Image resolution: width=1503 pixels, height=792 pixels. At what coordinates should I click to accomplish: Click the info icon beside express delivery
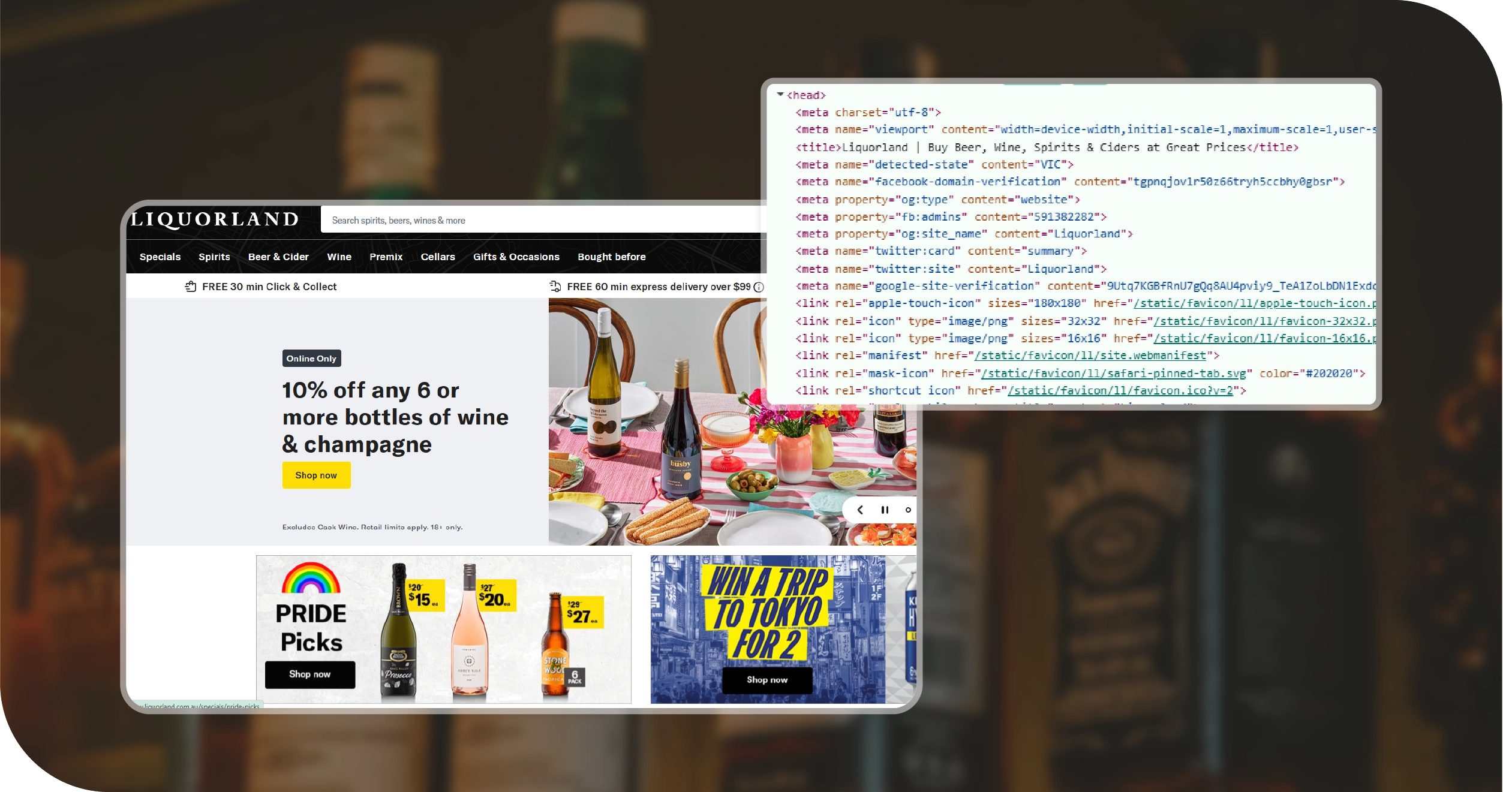point(759,287)
